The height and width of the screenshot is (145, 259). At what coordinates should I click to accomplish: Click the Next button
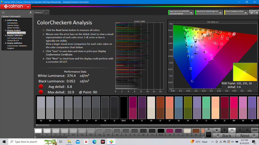[x=247, y=136]
